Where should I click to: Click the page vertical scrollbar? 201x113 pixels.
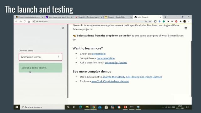pyautogui.click(x=191, y=68)
